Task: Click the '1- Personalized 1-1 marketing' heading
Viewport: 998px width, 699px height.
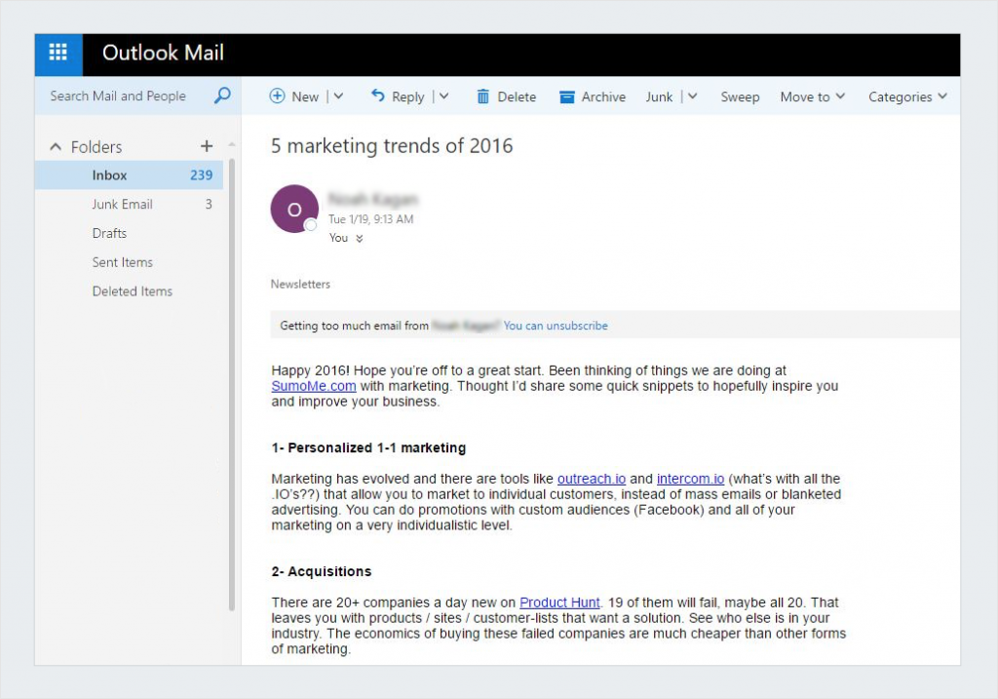Action: [x=368, y=447]
